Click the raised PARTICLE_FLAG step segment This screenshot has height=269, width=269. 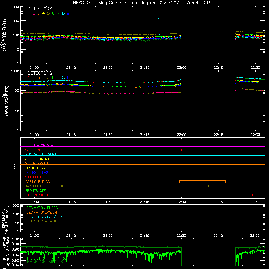pyautogui.click(x=202, y=181)
